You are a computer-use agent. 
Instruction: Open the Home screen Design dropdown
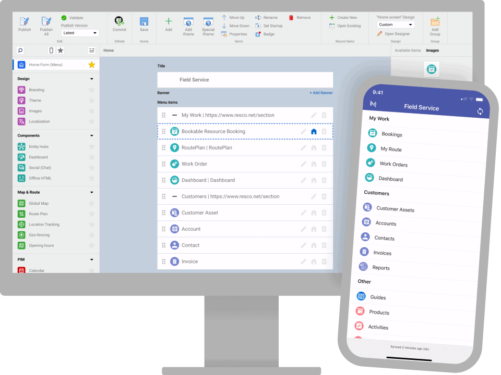(x=396, y=24)
